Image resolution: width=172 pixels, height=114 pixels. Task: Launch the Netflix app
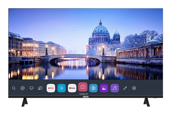51,88
